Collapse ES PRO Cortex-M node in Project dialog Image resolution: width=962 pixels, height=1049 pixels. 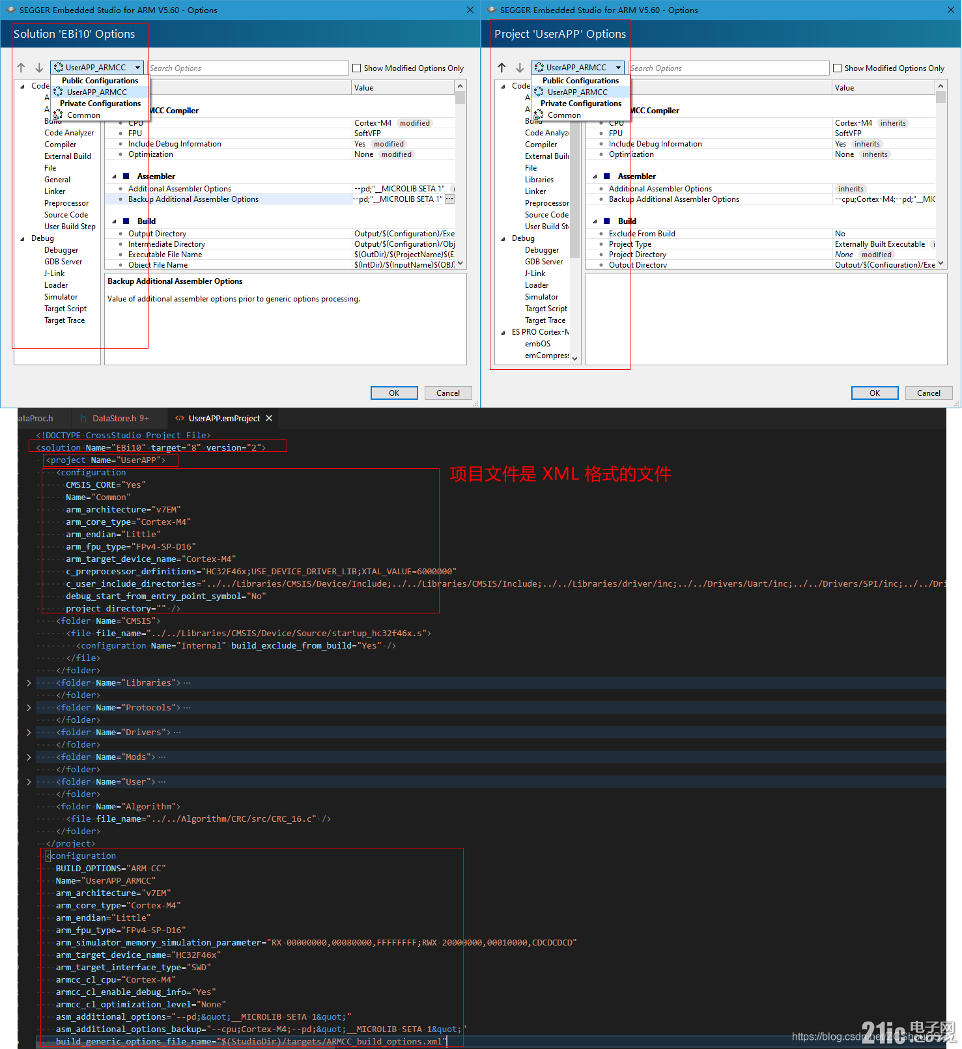[503, 332]
